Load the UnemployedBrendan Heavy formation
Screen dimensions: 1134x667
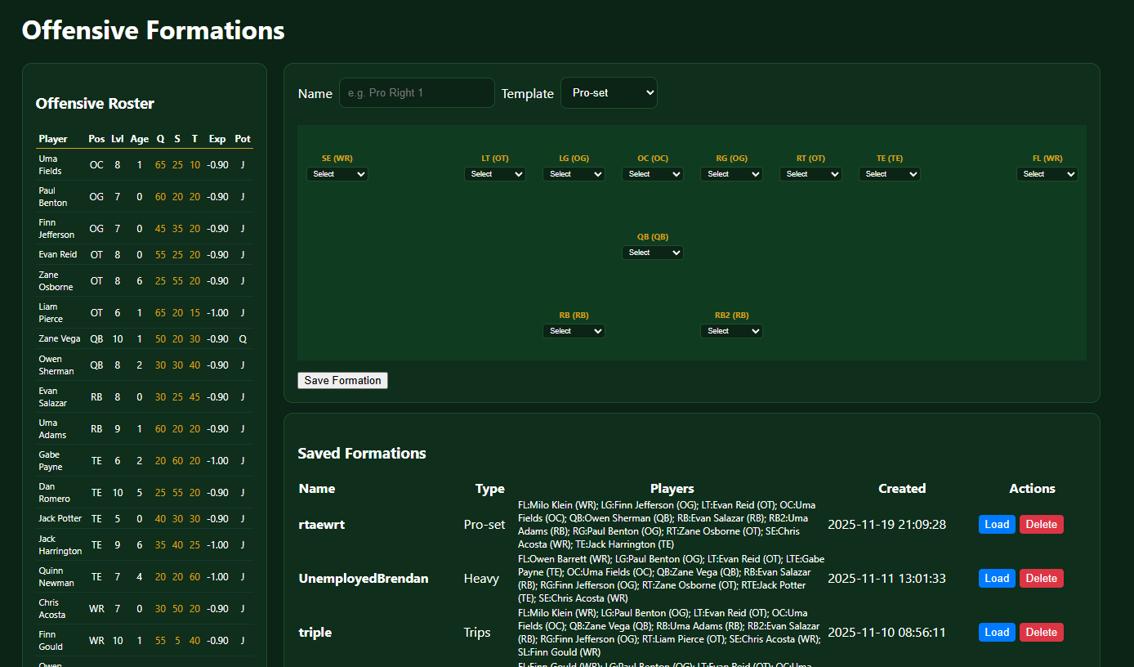click(997, 579)
